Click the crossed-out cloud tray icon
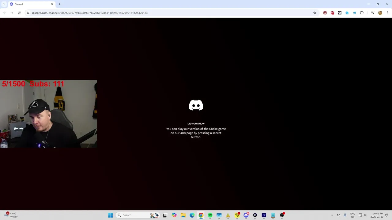The height and width of the screenshot is (220, 392). point(338,215)
